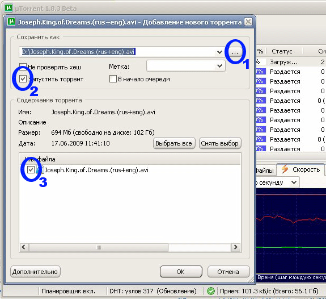Click 'Дополнительно' button
The image size is (326, 299).
click(x=35, y=272)
